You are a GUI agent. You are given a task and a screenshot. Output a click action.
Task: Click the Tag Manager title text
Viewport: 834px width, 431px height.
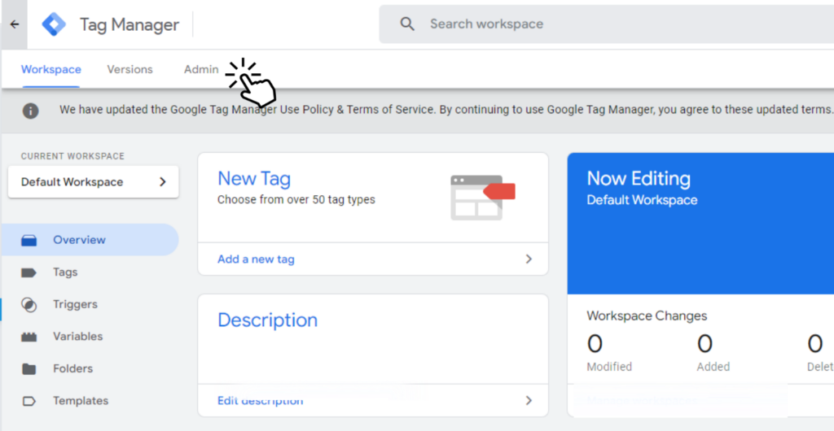click(x=129, y=25)
